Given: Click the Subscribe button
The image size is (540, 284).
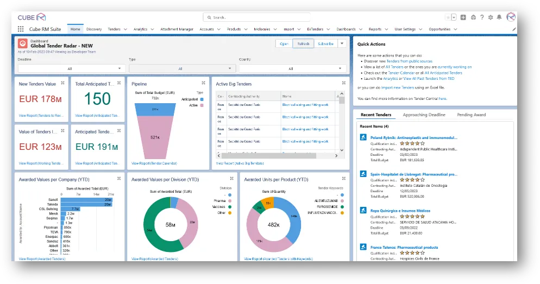Looking at the screenshot, I should 326,44.
